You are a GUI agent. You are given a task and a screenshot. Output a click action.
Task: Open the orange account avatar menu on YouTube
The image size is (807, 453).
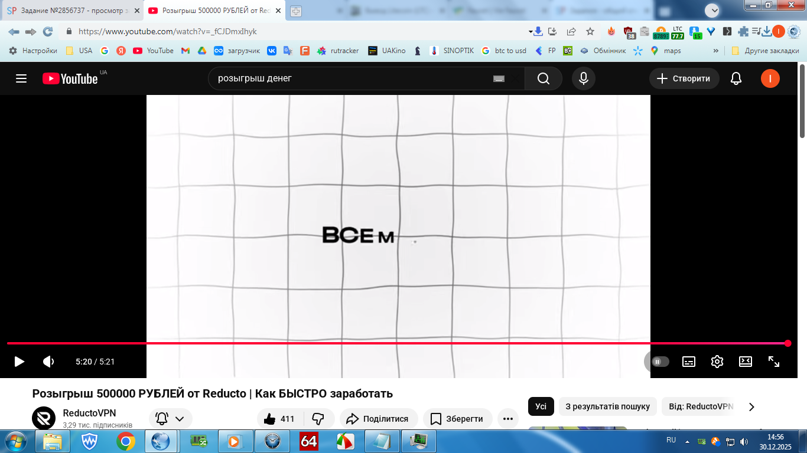pyautogui.click(x=770, y=78)
